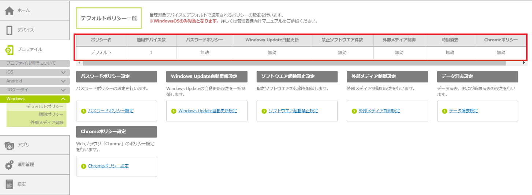Click the Profile gear icon in sidebar
The width and height of the screenshot is (532, 195).
point(10,49)
